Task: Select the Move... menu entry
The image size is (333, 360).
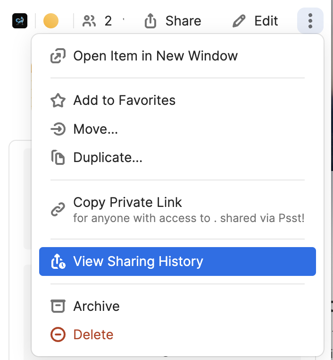Action: click(95, 129)
